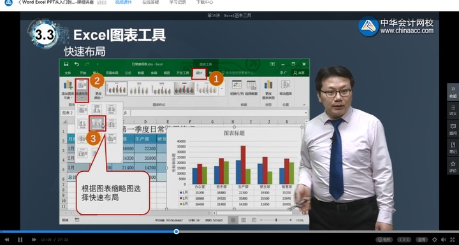Open player settings gear icon

point(434,240)
